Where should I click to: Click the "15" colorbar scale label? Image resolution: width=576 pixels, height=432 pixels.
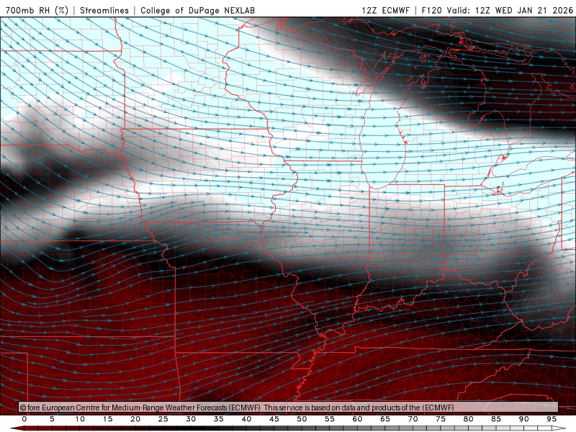point(107,419)
